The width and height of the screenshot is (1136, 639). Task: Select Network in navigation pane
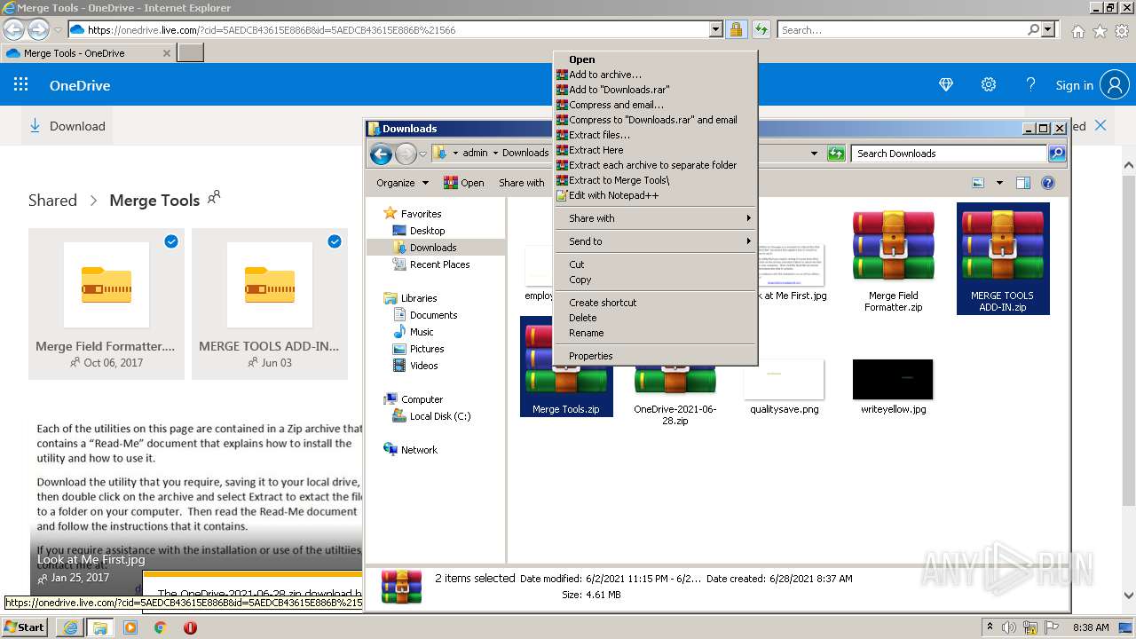(419, 450)
